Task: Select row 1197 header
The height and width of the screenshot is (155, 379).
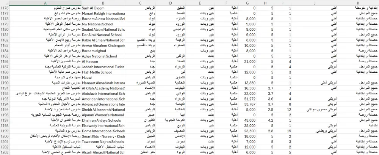Action: point(5,121)
